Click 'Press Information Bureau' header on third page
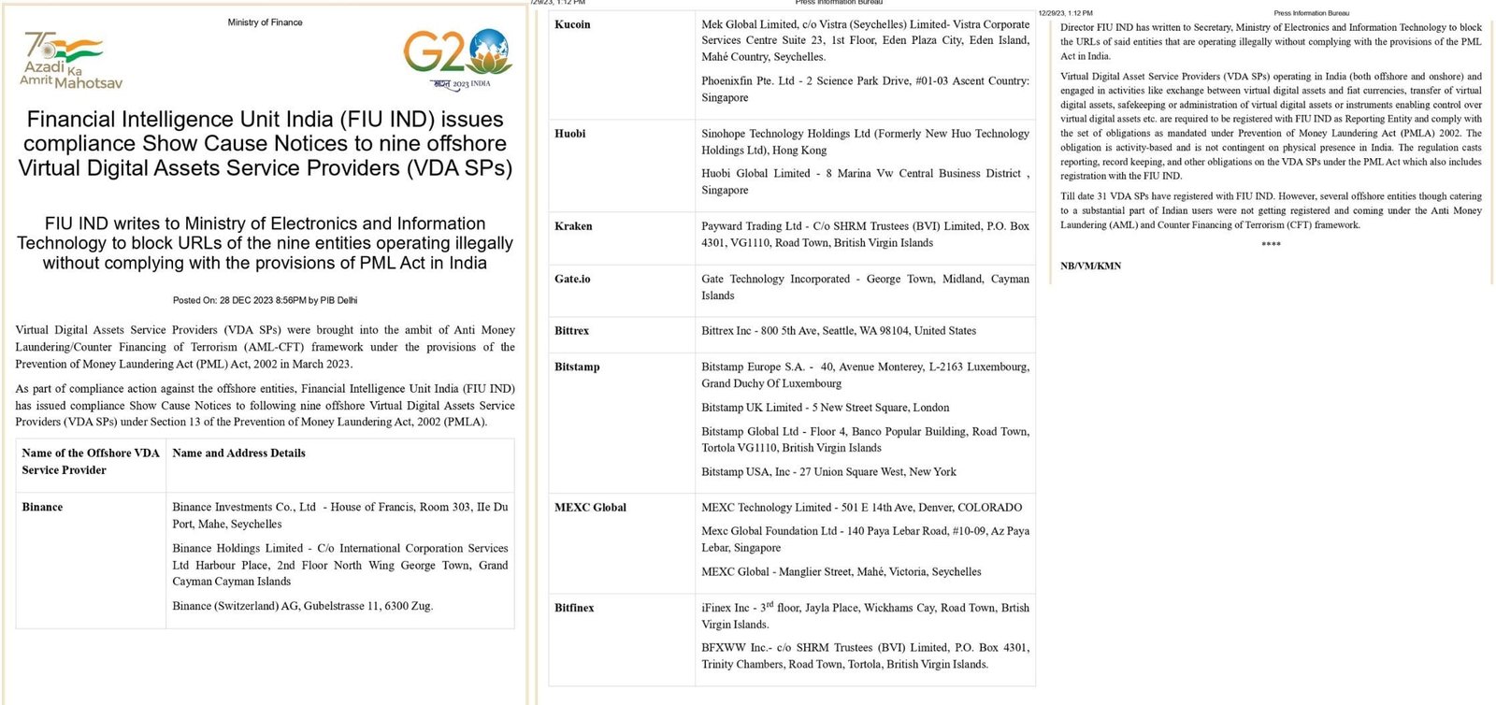 [x=1311, y=13]
